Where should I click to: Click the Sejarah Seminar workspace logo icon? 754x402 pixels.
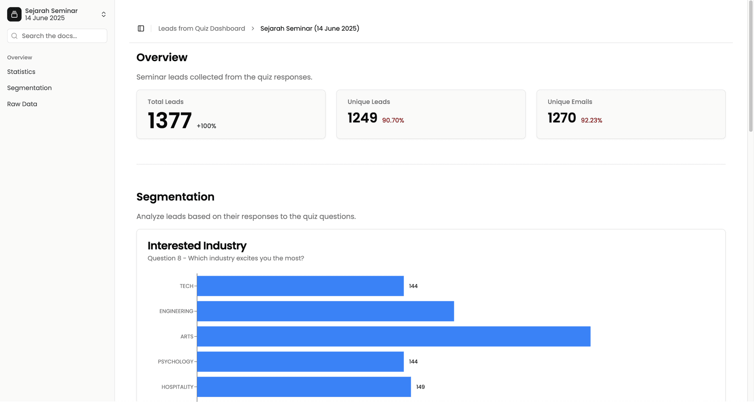point(14,14)
